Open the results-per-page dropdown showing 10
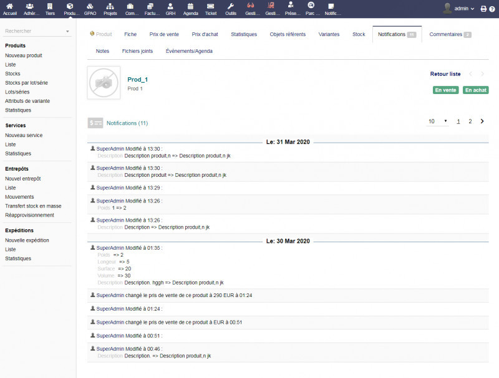 click(437, 121)
